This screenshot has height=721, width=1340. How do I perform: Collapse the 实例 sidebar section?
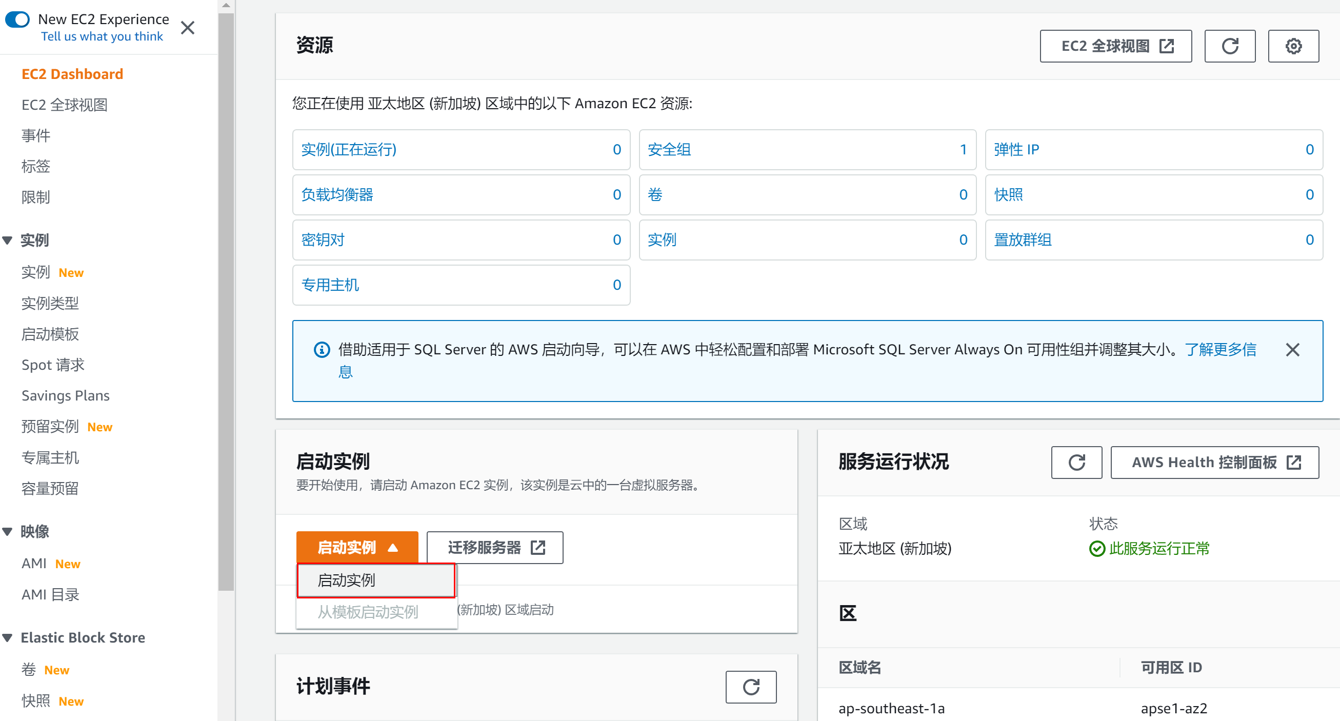coord(7,241)
